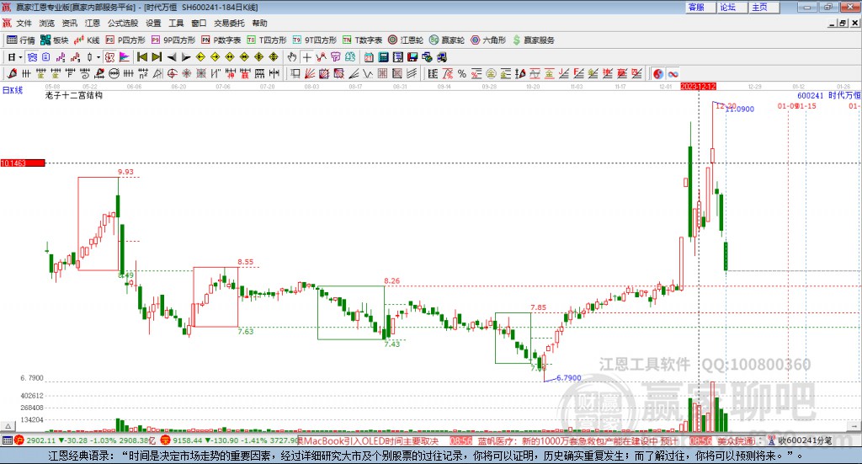The width and height of the screenshot is (862, 464).
Task: Jump to first bar with skip-to-start icon
Action: (141, 57)
